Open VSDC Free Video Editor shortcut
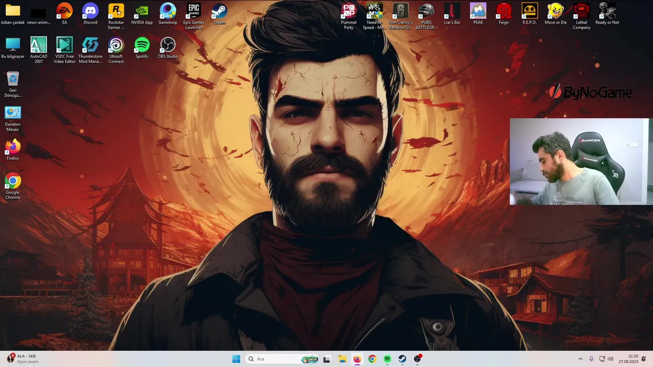Image resolution: width=653 pixels, height=367 pixels. tap(64, 50)
